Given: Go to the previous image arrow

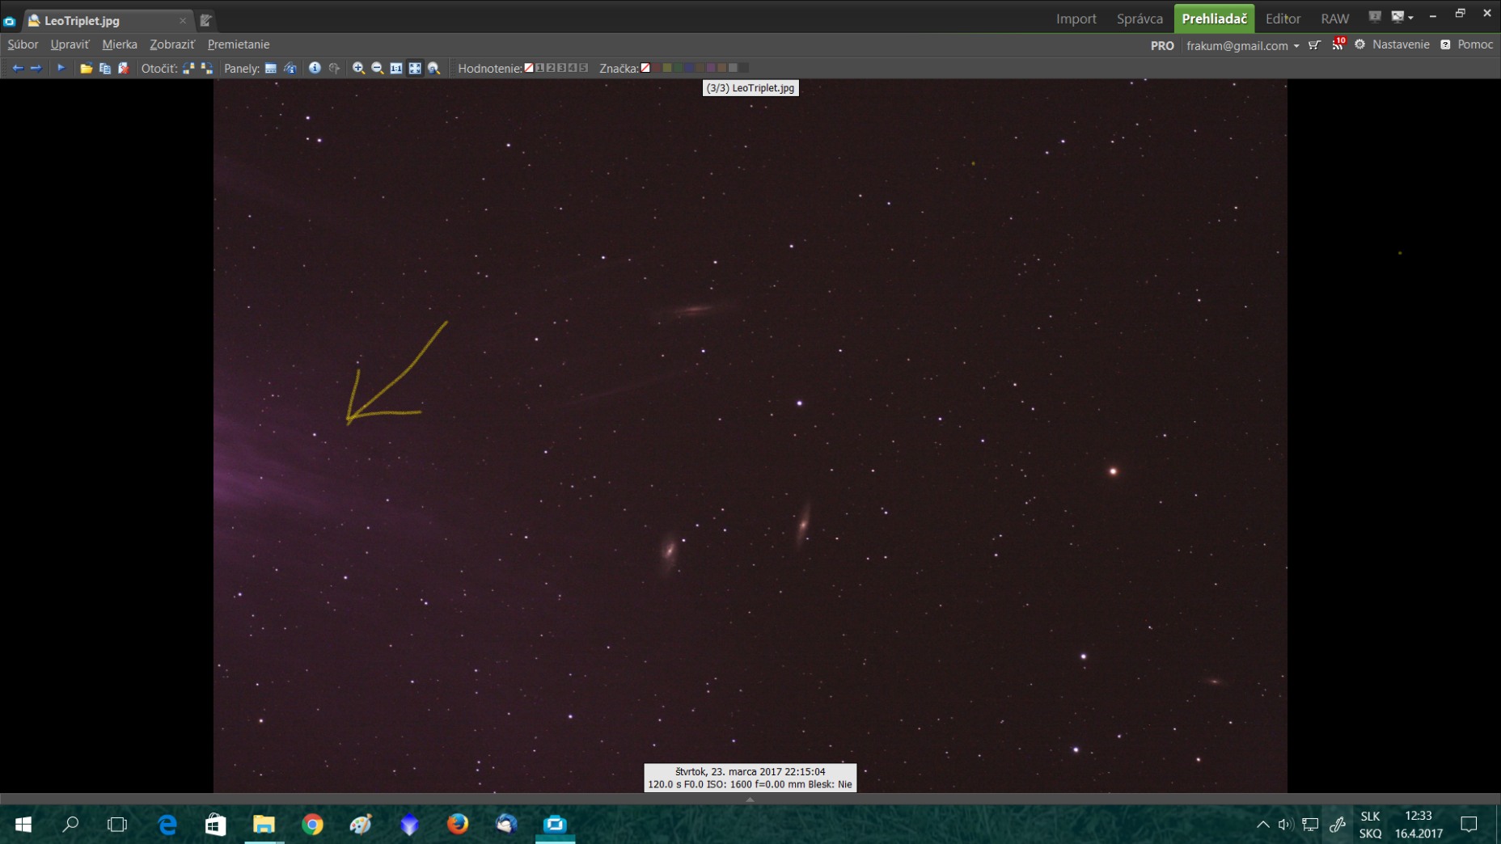Looking at the screenshot, I should (x=17, y=69).
